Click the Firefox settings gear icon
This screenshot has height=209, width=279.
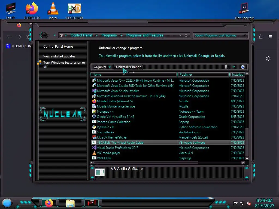click(268, 59)
